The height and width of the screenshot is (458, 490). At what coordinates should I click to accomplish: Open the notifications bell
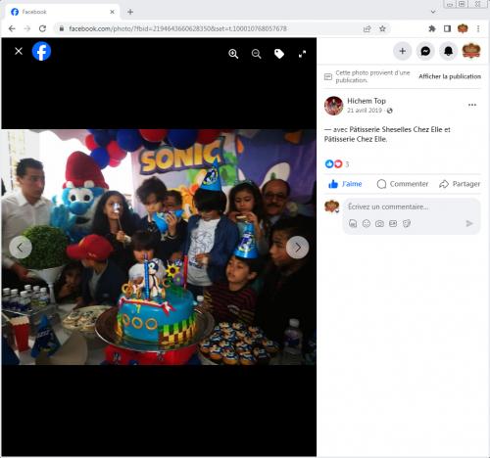point(449,51)
